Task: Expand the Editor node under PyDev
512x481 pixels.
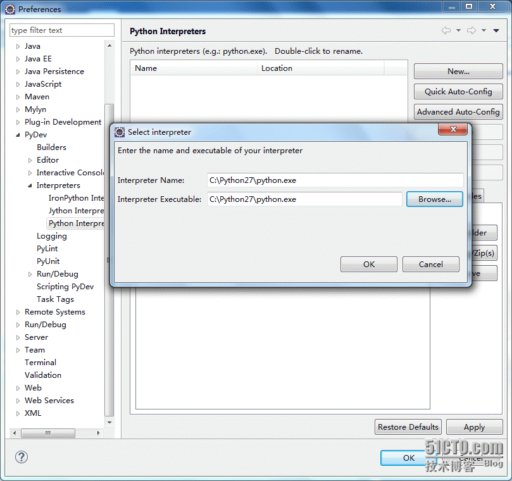Action: coord(30,160)
